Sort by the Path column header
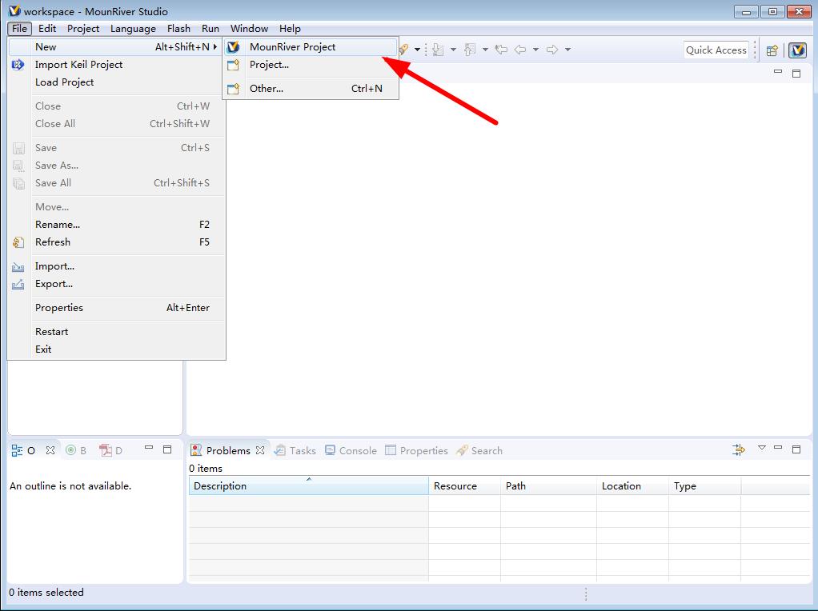 [x=548, y=486]
